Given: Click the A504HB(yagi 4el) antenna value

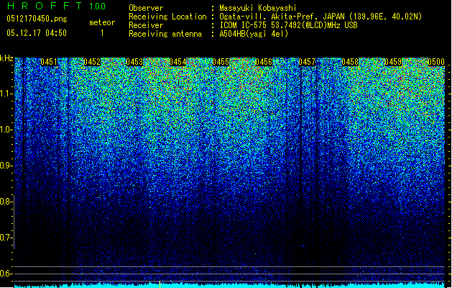Looking at the screenshot, I should (x=254, y=34).
